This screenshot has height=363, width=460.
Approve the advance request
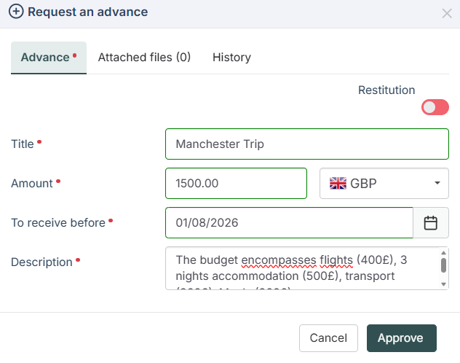pyautogui.click(x=402, y=338)
